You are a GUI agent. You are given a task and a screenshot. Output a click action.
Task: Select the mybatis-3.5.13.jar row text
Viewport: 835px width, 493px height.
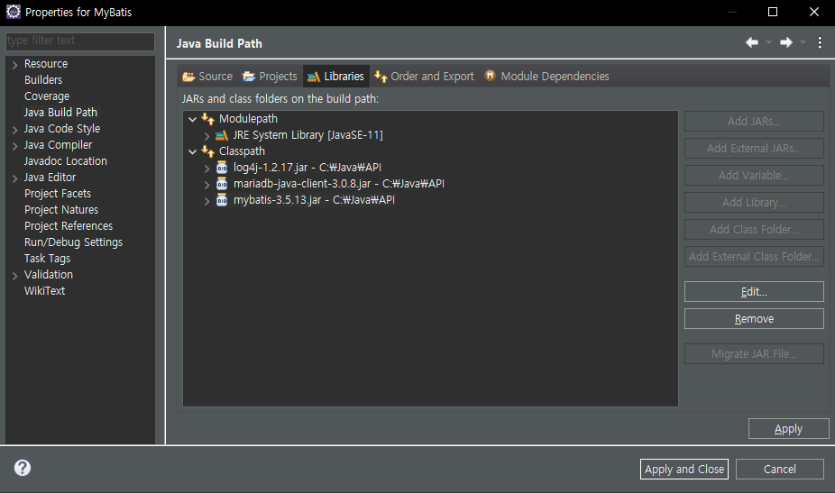[314, 200]
